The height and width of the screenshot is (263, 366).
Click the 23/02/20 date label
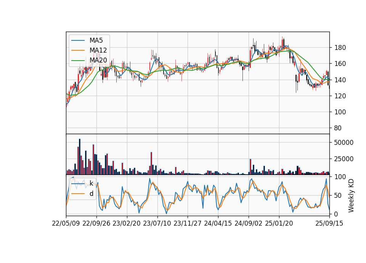click(x=127, y=223)
